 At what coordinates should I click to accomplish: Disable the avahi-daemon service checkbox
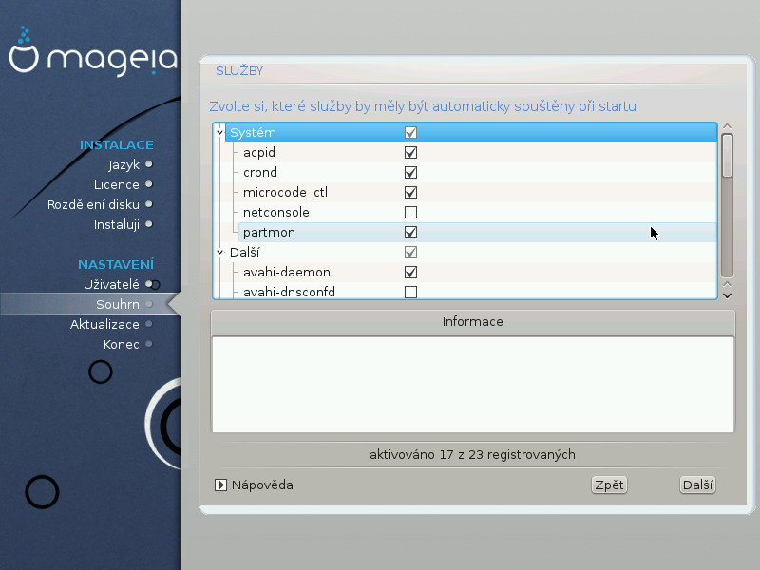tap(410, 273)
